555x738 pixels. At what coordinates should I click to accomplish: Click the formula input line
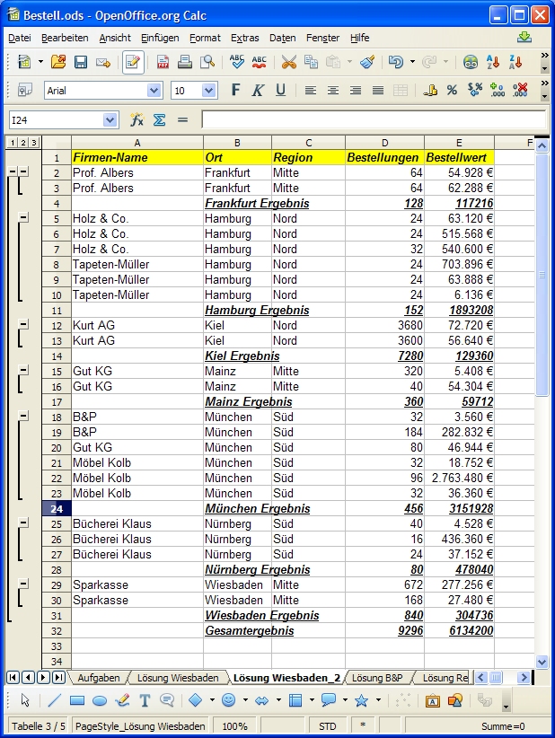(x=373, y=119)
